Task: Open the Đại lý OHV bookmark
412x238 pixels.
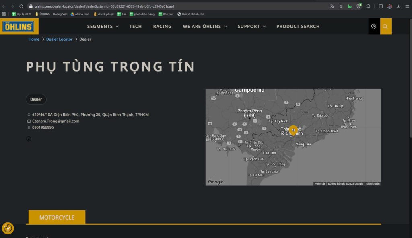Action: (x=22, y=14)
